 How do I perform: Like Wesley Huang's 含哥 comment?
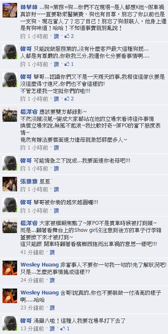[x=52, y=308]
